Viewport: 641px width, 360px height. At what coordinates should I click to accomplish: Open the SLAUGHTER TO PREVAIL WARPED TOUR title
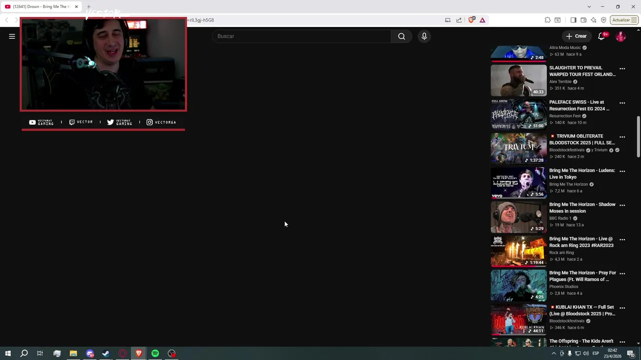582,71
